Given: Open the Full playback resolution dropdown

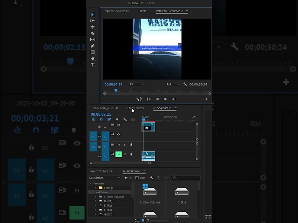Looking at the screenshot, I should click(x=173, y=84).
